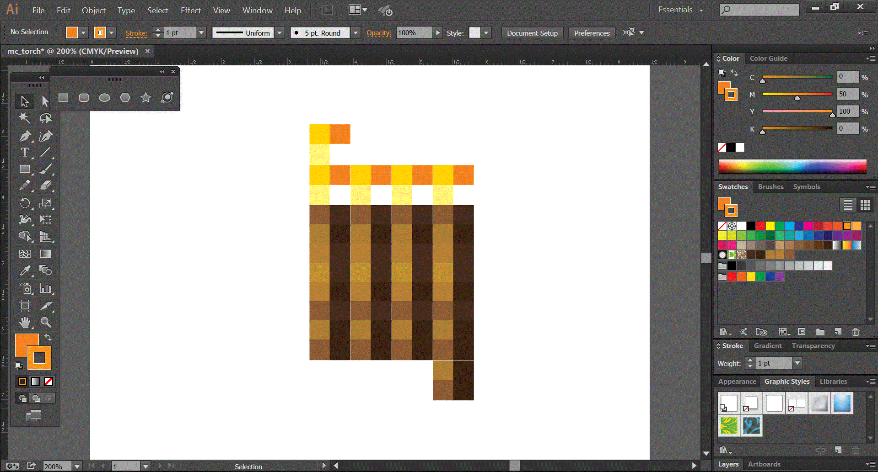
Task: Choose the Magic Wand tool
Action: pos(25,118)
